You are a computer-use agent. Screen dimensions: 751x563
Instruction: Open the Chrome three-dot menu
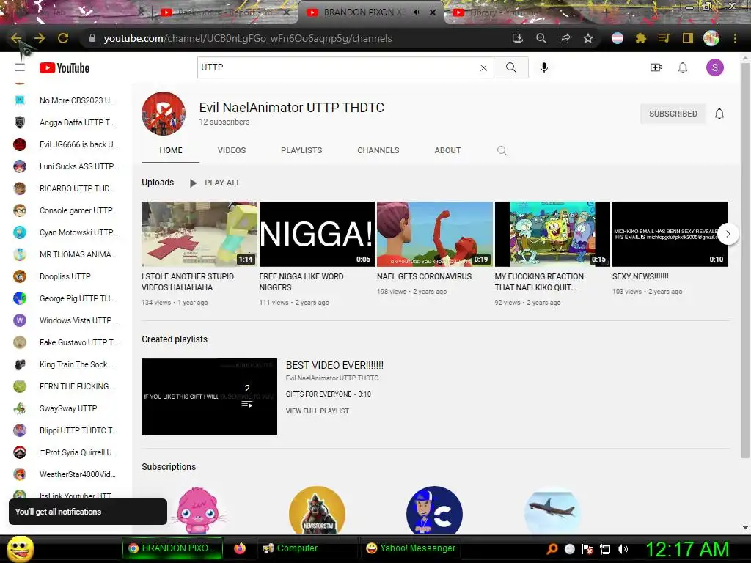735,38
